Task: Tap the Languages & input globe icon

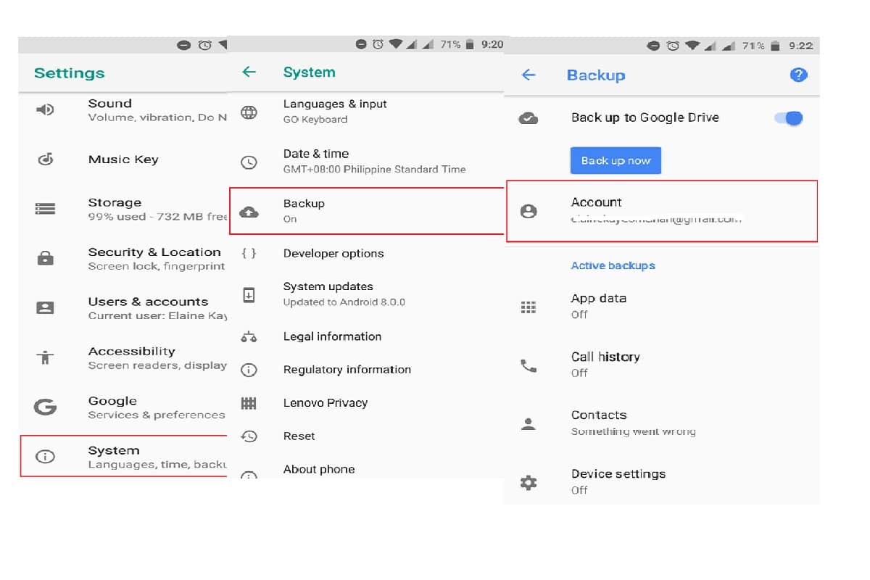Action: coord(249,112)
